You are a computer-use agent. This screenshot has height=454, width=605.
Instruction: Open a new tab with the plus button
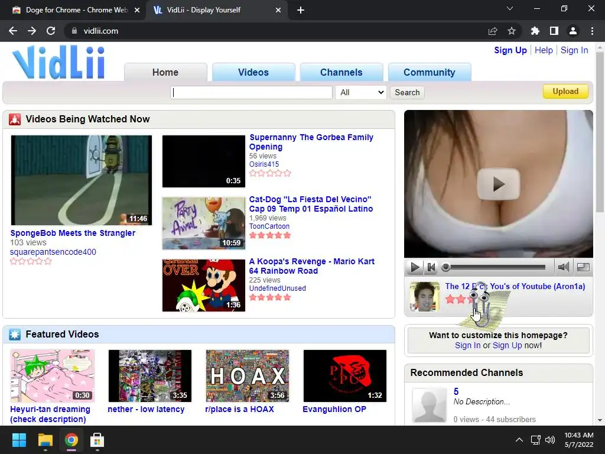click(301, 10)
